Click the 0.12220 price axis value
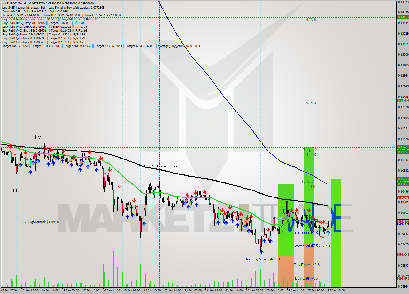 (403, 107)
